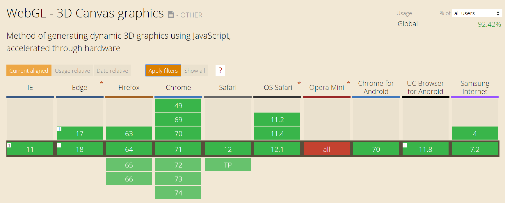Click the Show all button
Image resolution: width=505 pixels, height=203 pixels.
(195, 70)
